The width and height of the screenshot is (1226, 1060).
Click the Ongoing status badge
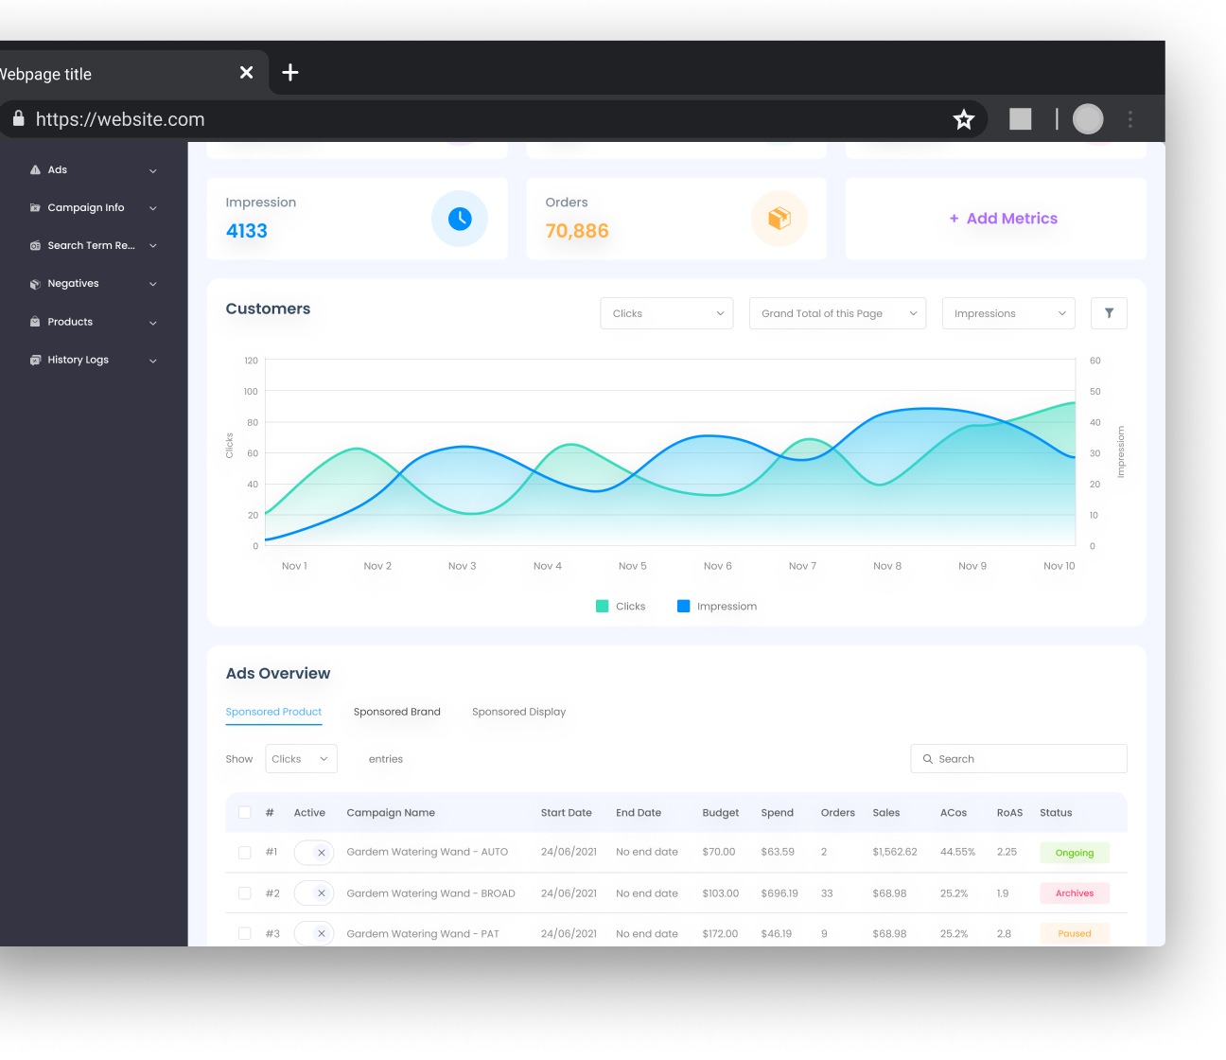coord(1074,852)
